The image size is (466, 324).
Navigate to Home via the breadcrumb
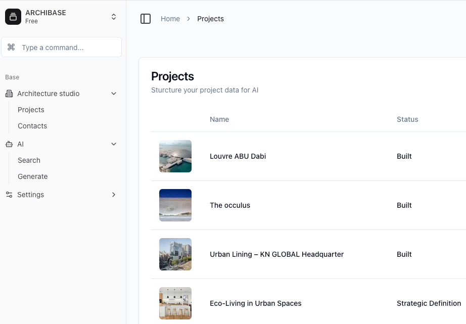coord(170,19)
